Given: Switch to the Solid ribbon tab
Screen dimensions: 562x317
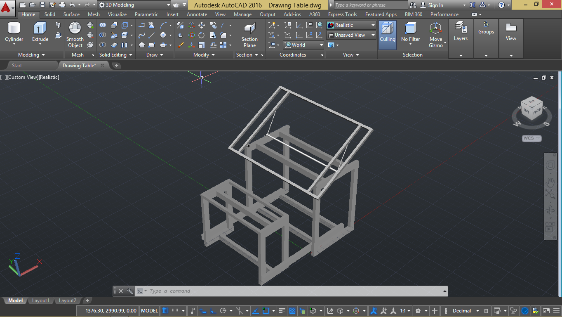Looking at the screenshot, I should 50,14.
